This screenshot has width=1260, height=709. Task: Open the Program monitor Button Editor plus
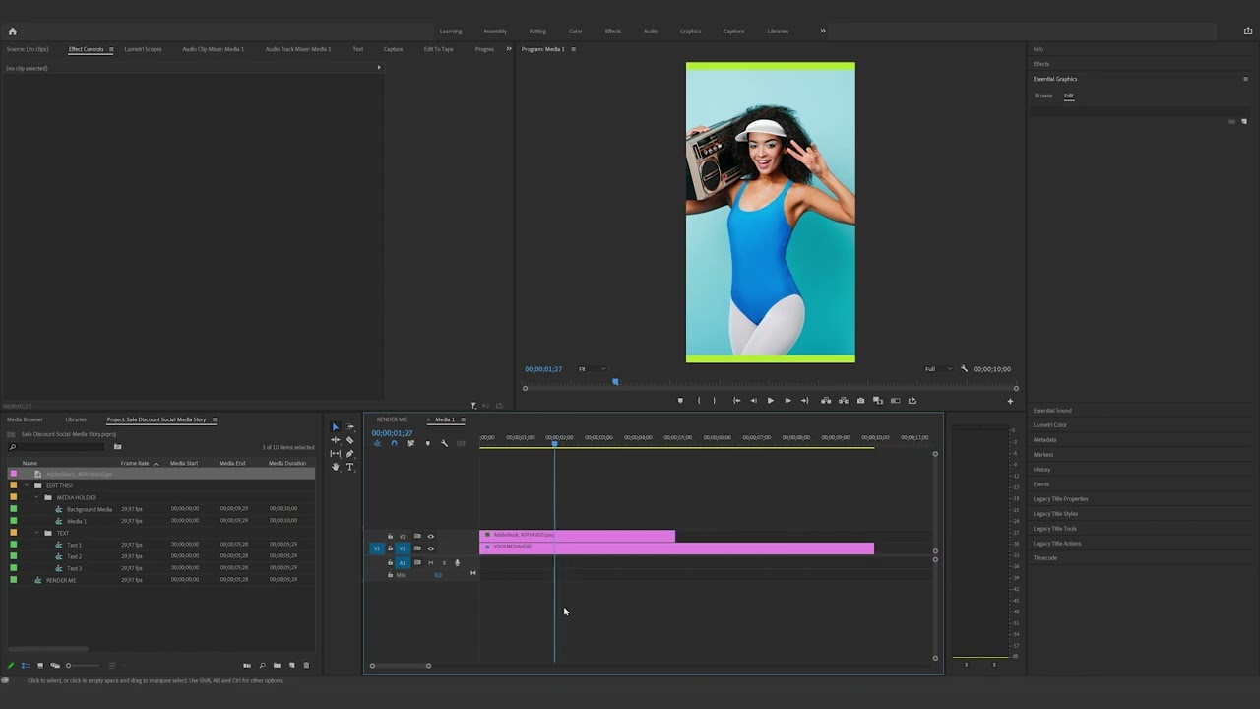click(x=1010, y=401)
